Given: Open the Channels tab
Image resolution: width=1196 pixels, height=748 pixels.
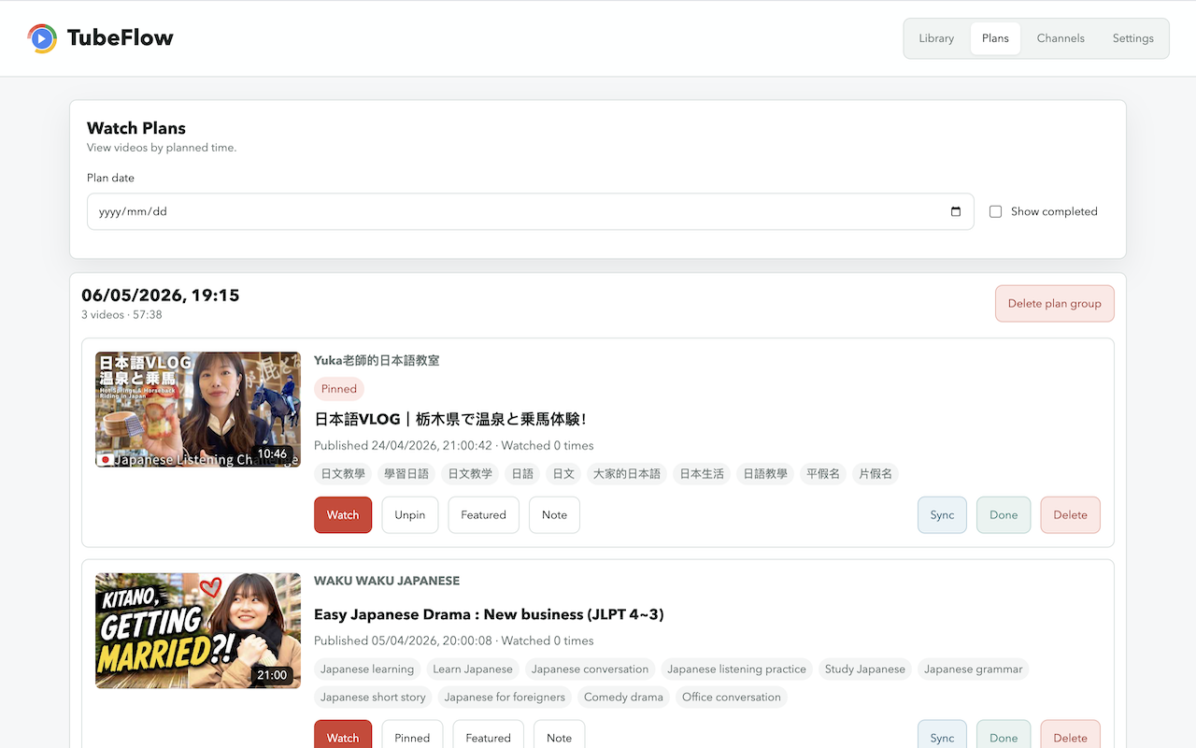Looking at the screenshot, I should pos(1061,38).
